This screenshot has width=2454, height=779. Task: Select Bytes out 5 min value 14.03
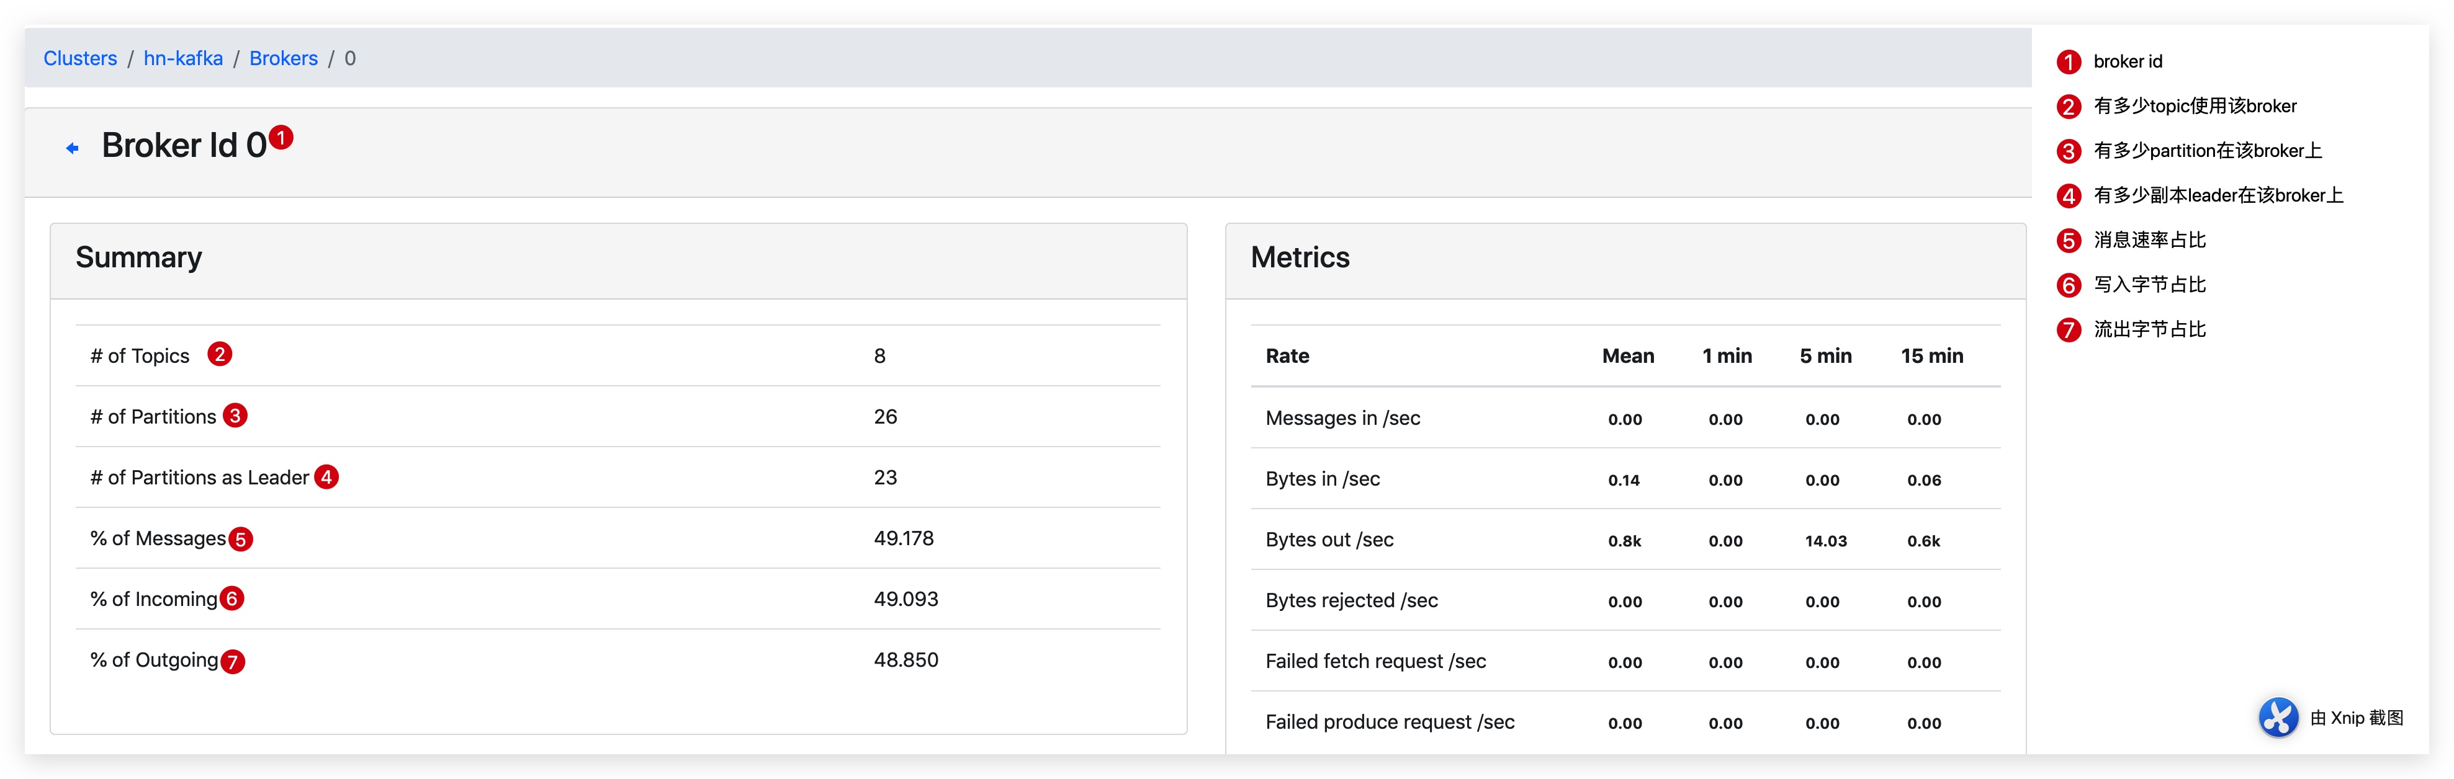coord(1825,541)
